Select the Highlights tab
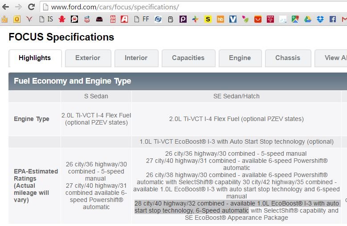 (35, 58)
